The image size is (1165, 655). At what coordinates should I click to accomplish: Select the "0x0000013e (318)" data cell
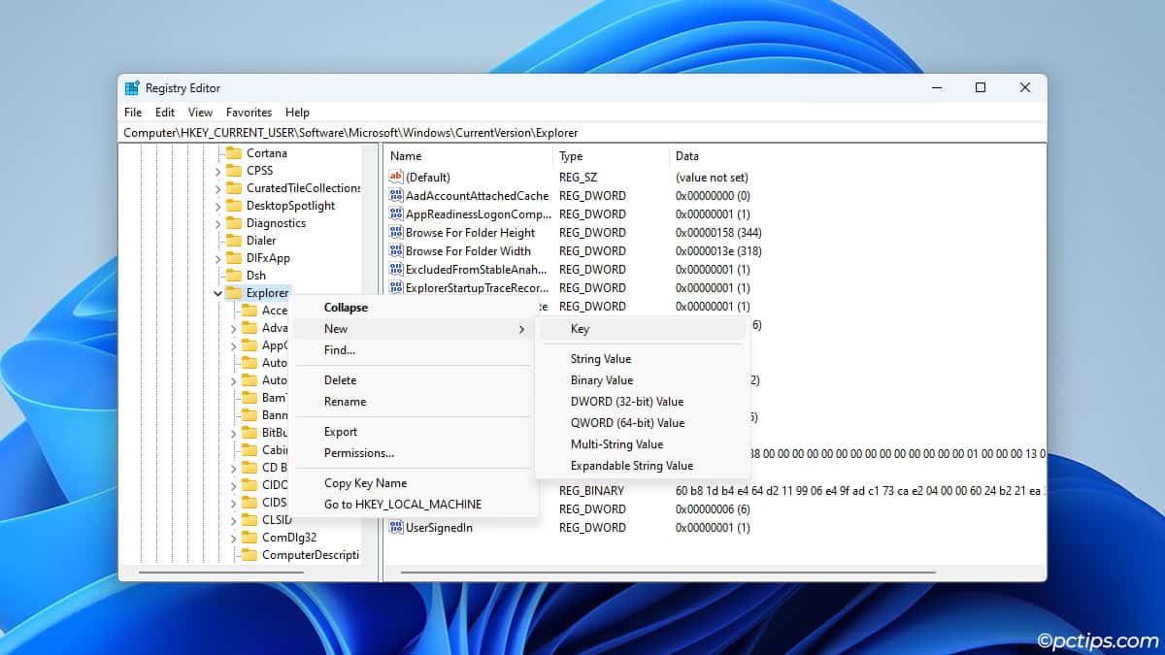point(718,250)
